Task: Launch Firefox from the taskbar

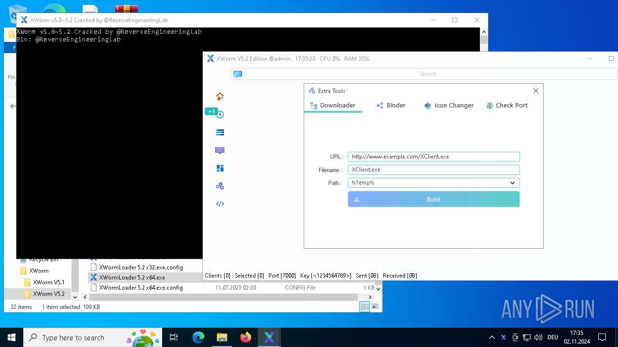Action: point(246,337)
